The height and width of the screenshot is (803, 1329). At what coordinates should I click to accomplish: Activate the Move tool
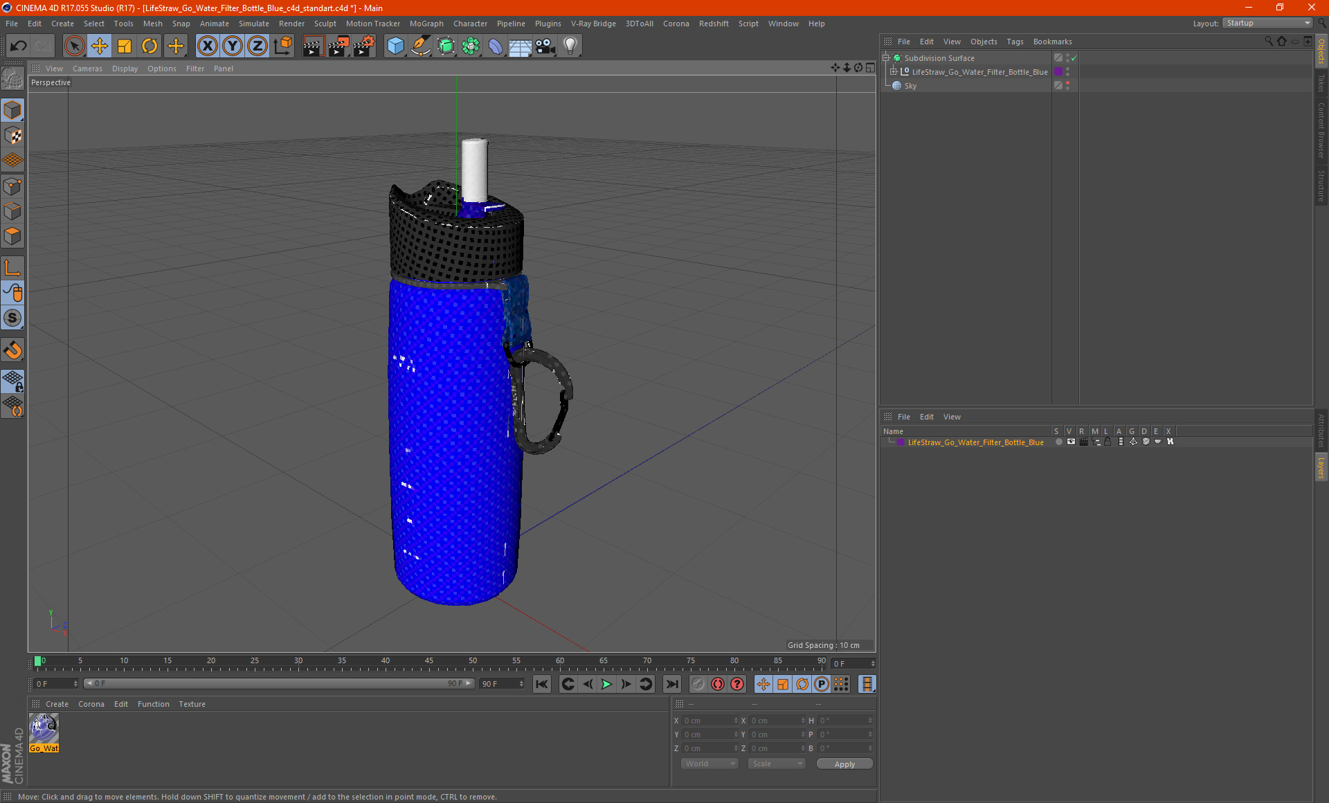coord(100,46)
